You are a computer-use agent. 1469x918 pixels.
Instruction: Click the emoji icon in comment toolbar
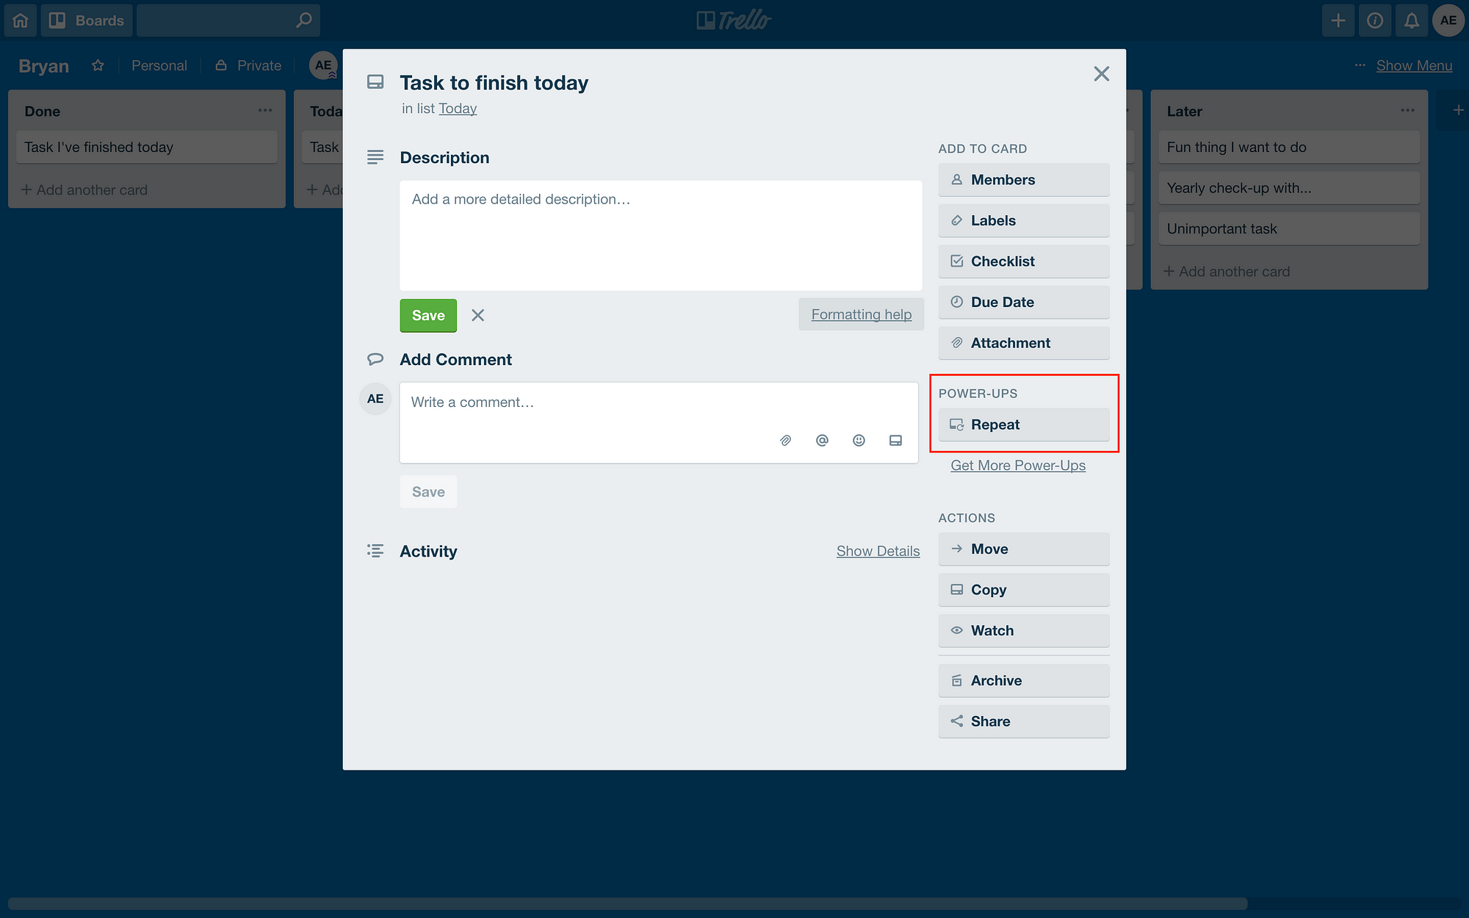tap(859, 440)
